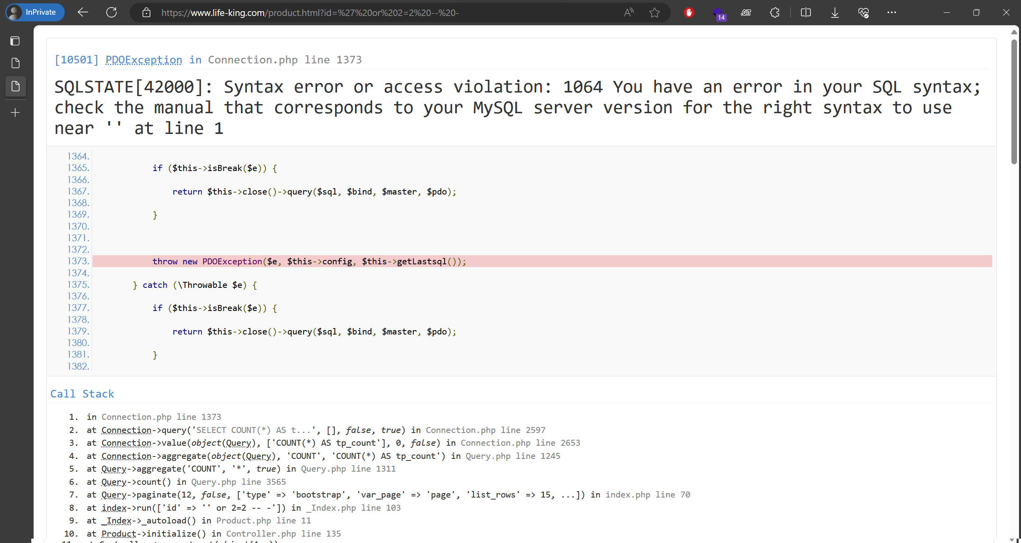Click Query link in stack row 5
The width and height of the screenshot is (1021, 543).
tap(114, 469)
